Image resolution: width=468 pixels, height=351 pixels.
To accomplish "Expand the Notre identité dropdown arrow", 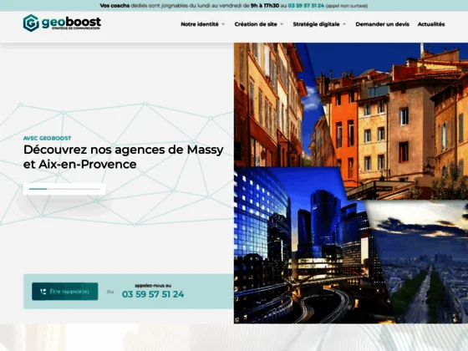I will click(x=223, y=24).
